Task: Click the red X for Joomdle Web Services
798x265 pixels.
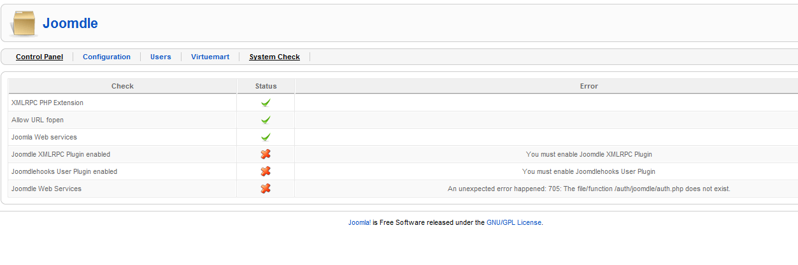Action: tap(266, 189)
